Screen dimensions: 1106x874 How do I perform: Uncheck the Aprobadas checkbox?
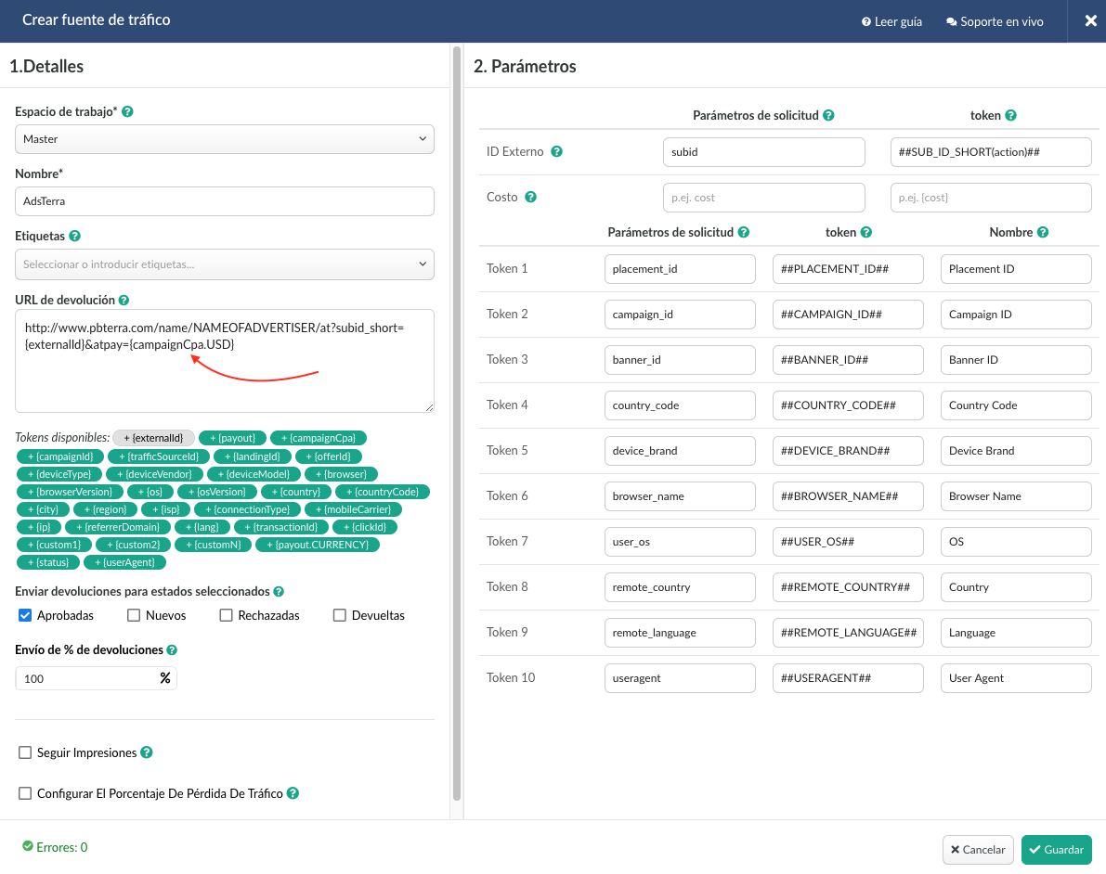tap(25, 615)
